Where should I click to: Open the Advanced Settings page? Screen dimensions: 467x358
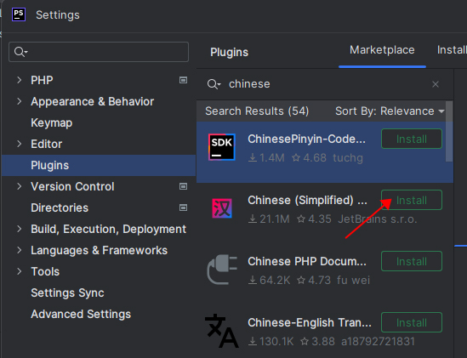(x=81, y=315)
